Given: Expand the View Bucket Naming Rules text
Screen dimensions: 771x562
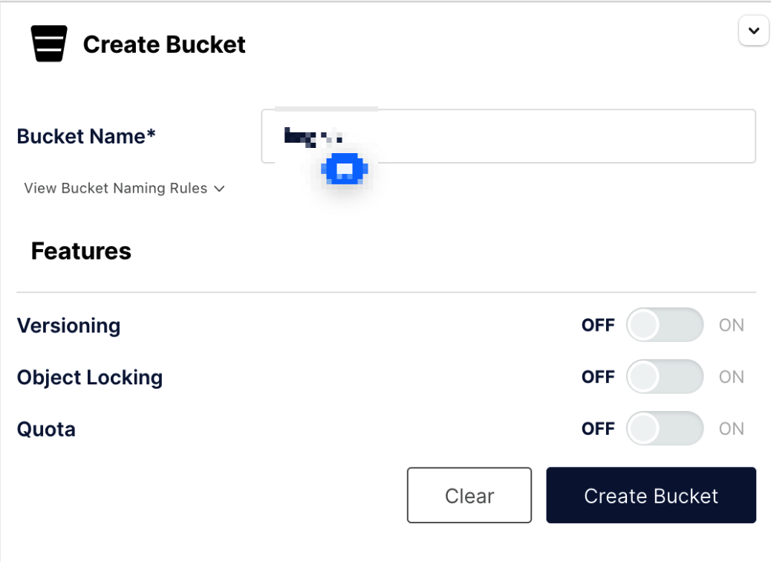Looking at the screenshot, I should [x=116, y=189].
